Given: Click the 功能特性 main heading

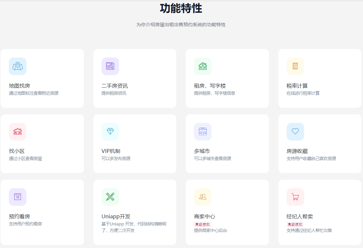Looking at the screenshot, I should pyautogui.click(x=181, y=8).
